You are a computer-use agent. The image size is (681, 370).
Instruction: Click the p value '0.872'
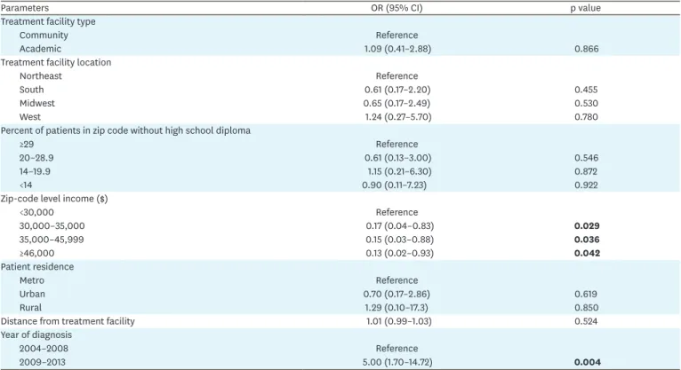click(586, 171)
